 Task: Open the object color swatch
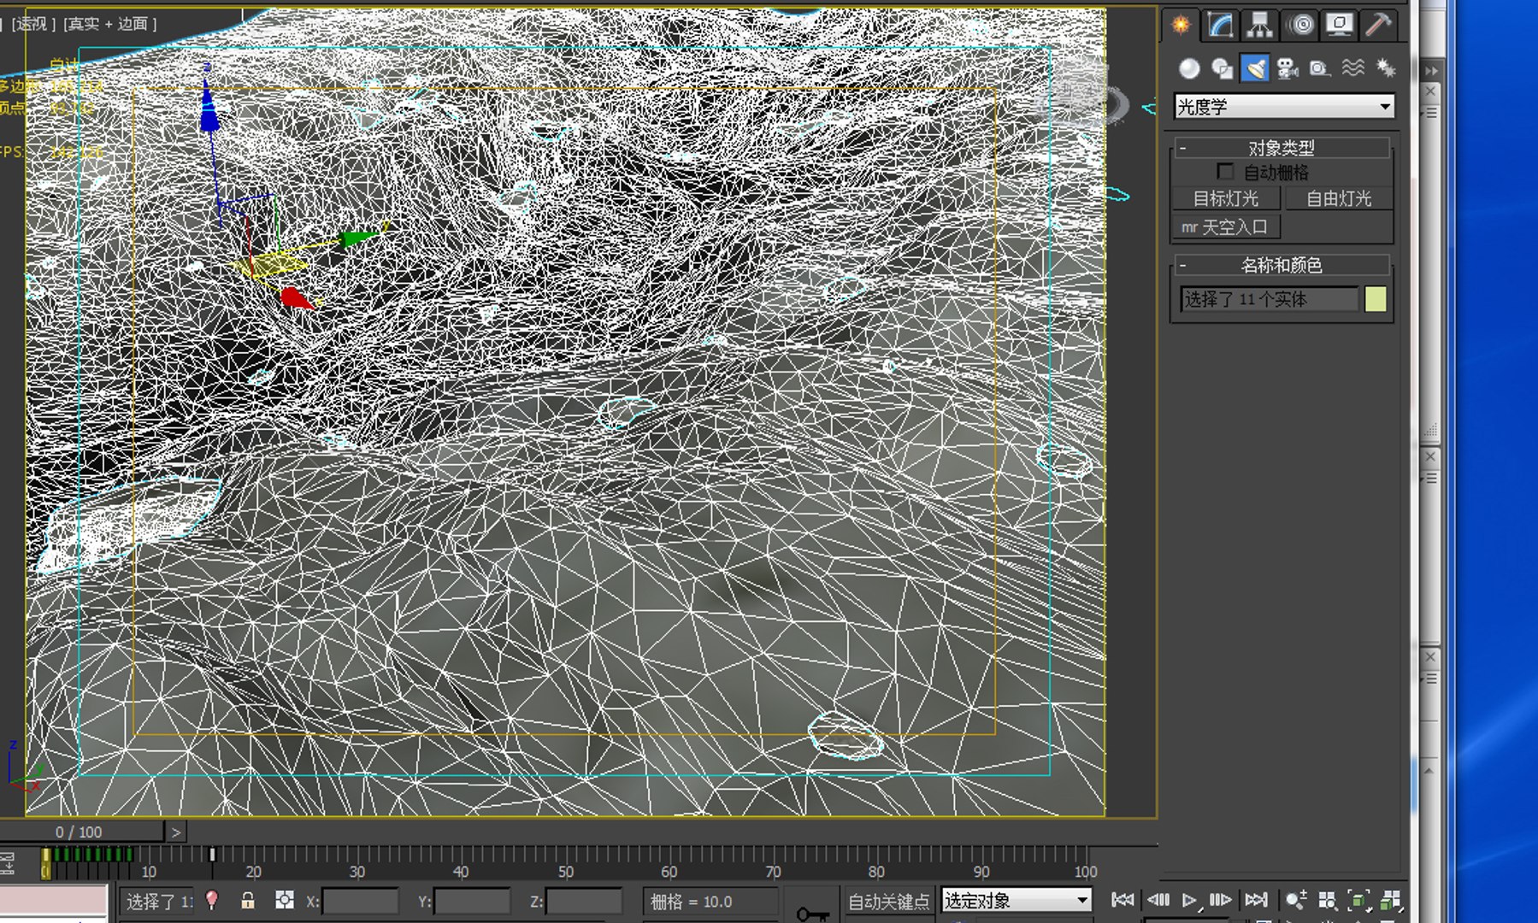[x=1376, y=299]
